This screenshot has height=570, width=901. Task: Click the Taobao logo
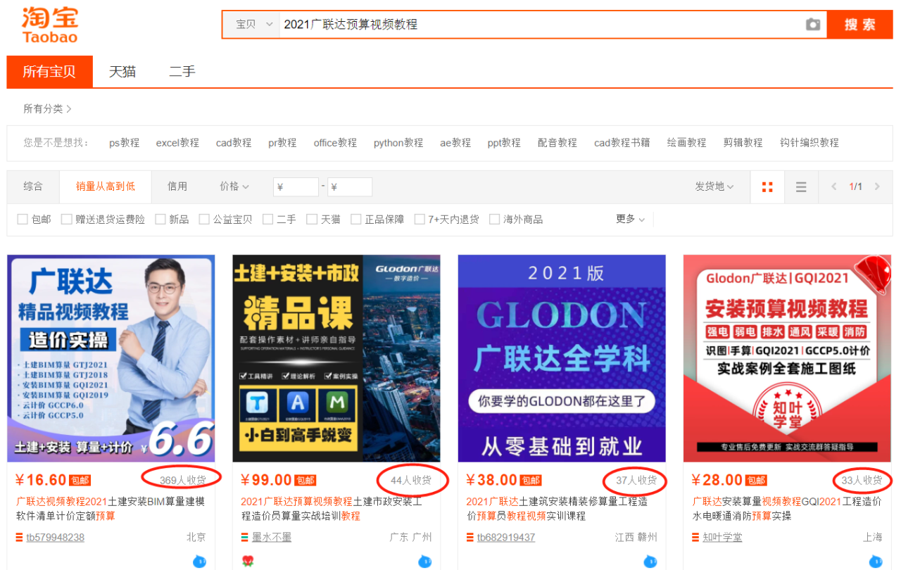50,25
